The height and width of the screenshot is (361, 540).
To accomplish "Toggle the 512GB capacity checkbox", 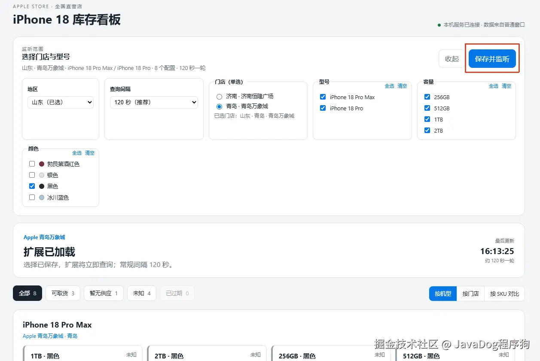I will coord(427,108).
